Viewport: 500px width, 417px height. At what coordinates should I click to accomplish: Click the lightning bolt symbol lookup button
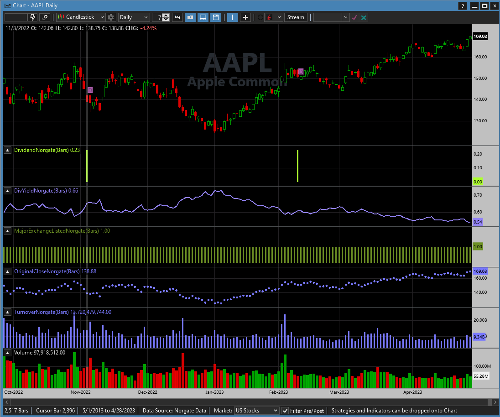coord(32,17)
